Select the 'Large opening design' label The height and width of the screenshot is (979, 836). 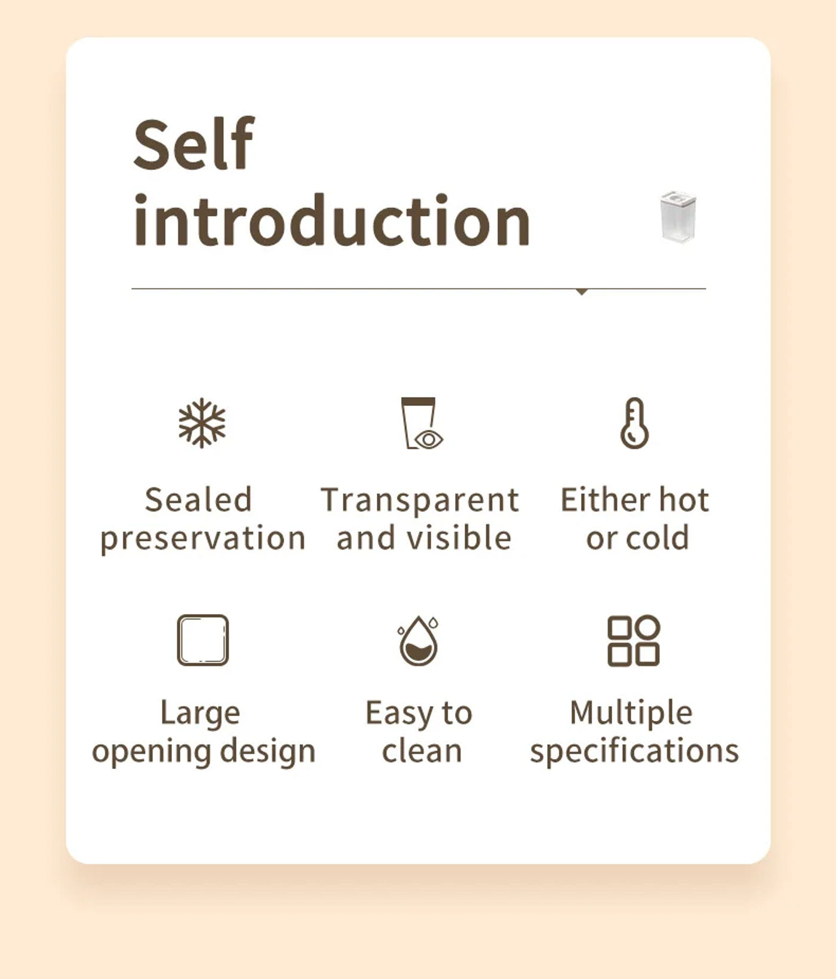point(203,732)
